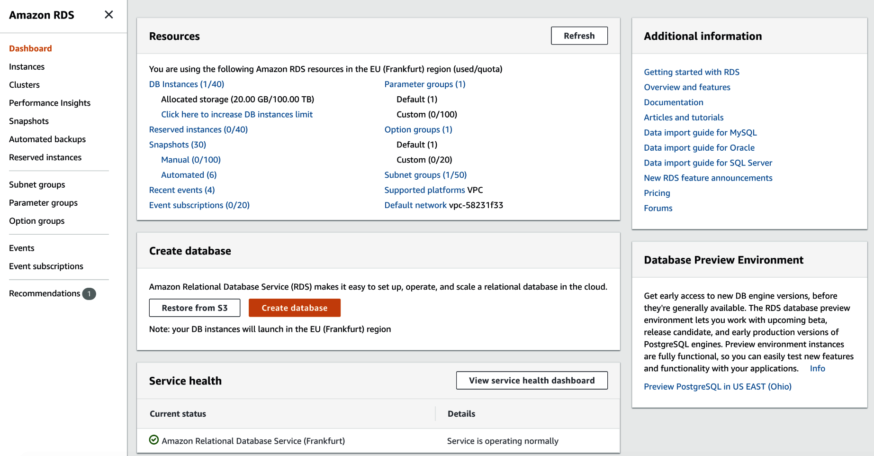This screenshot has width=874, height=456.
Task: Click 'Custom (0/100)' under Parameter groups
Action: [x=426, y=114]
